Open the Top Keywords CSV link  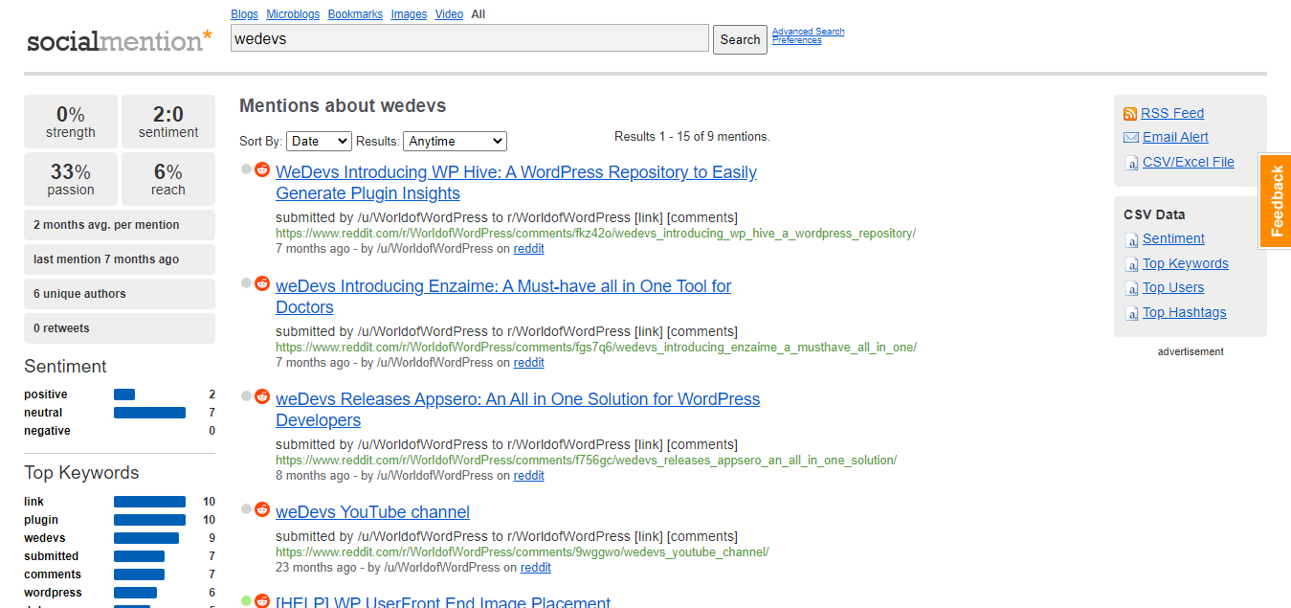[x=1186, y=264]
